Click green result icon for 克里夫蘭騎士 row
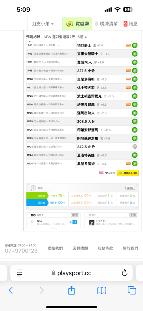Image resolution: width=143 pixels, height=311 pixels. [x=135, y=54]
